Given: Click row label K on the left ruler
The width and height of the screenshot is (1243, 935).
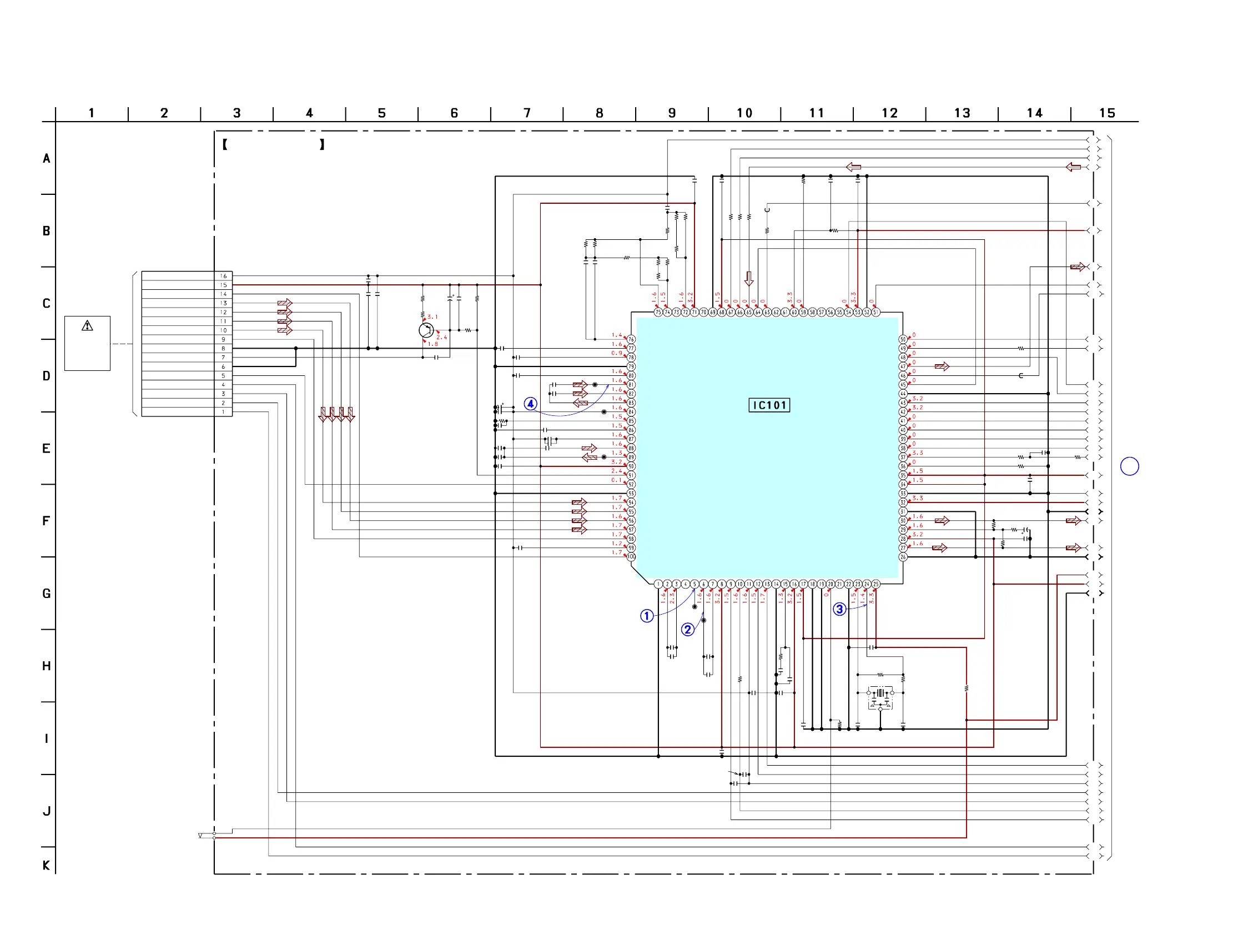Looking at the screenshot, I should click(x=47, y=866).
